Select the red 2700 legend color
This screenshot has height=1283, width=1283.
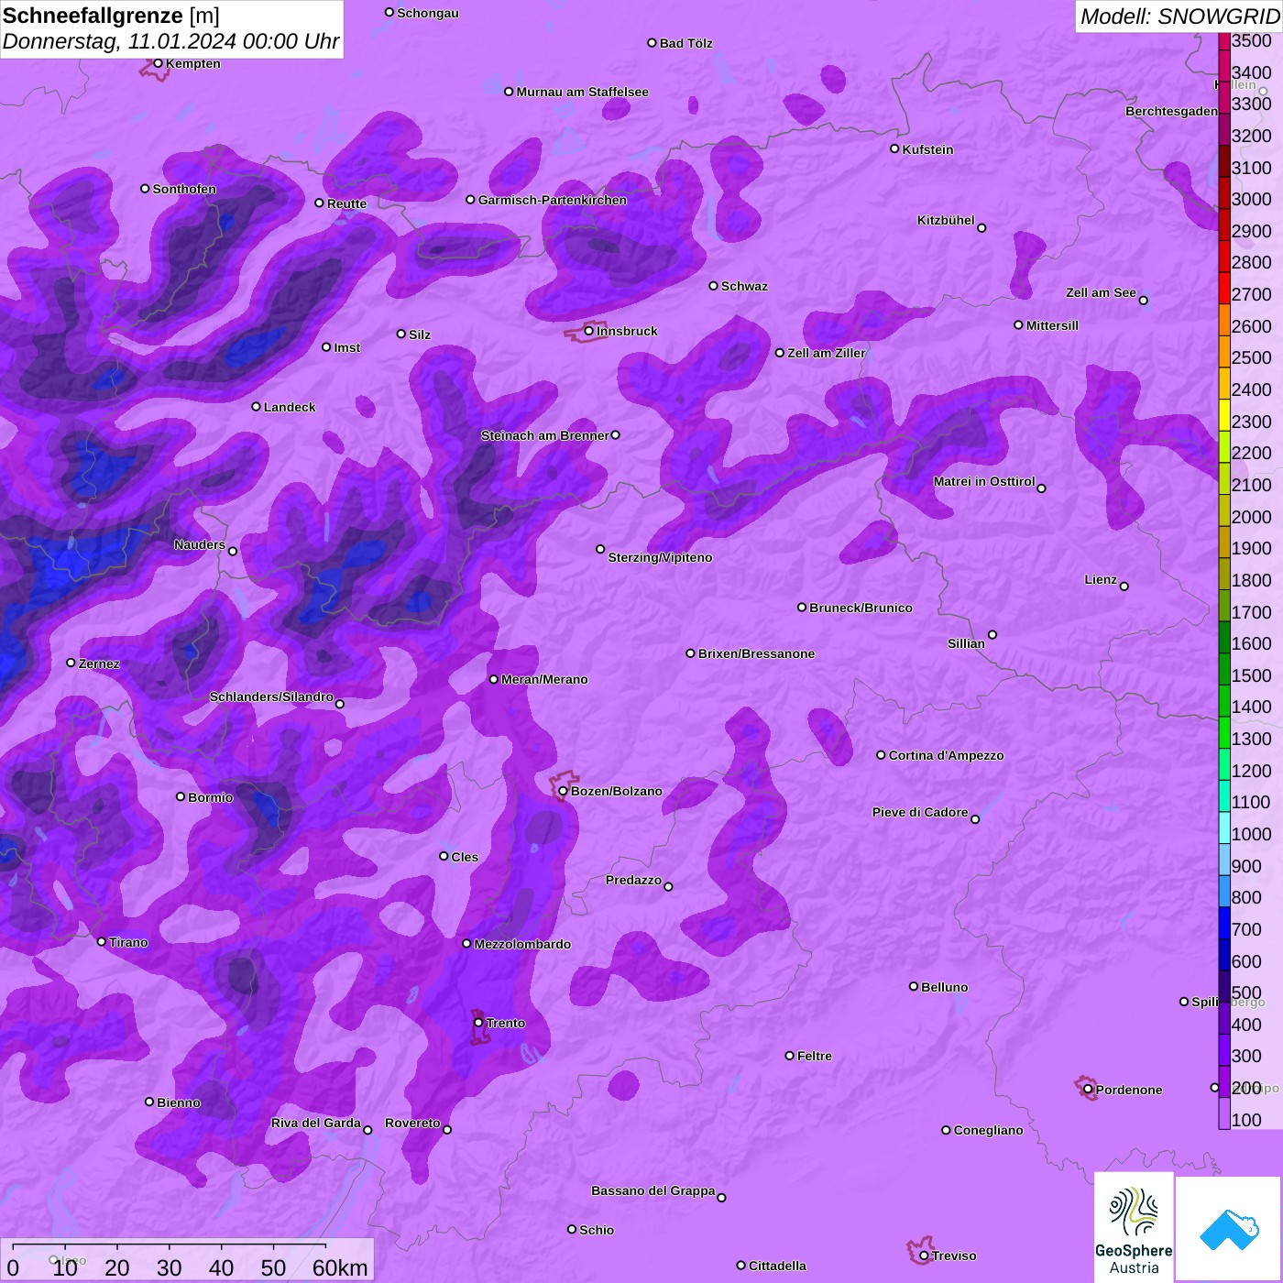[1224, 288]
